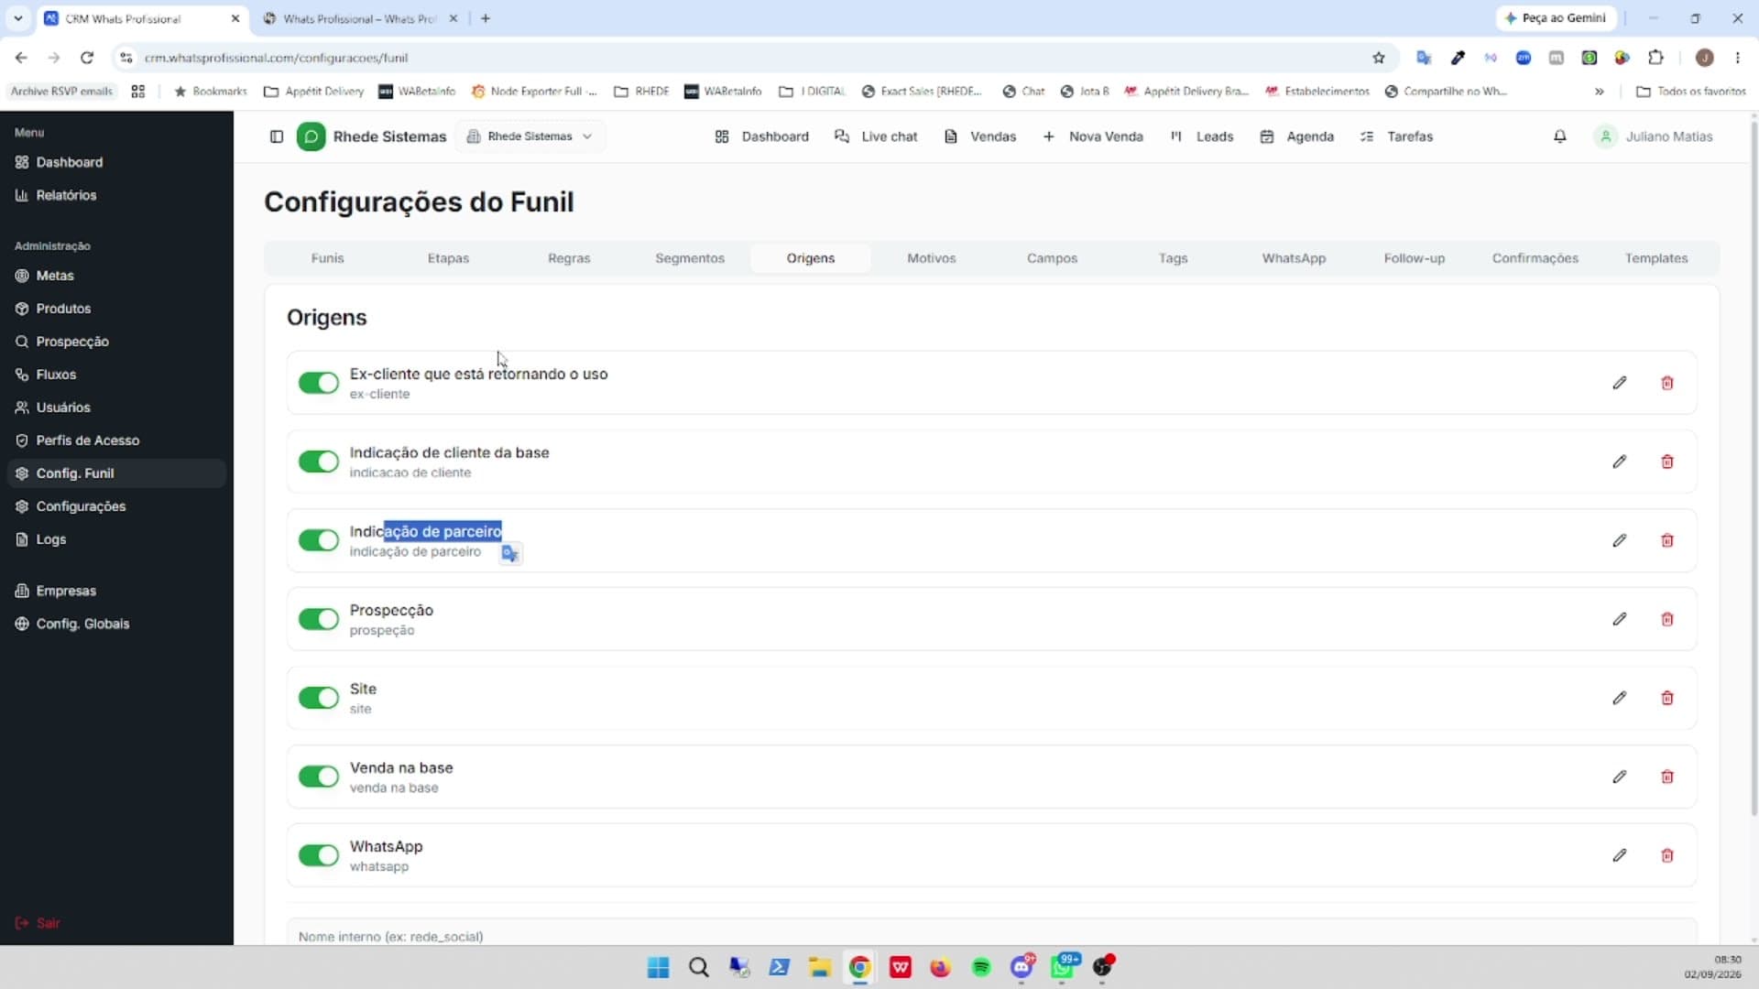Click the page vertical scrollbar
1759x989 pixels.
click(1754, 467)
